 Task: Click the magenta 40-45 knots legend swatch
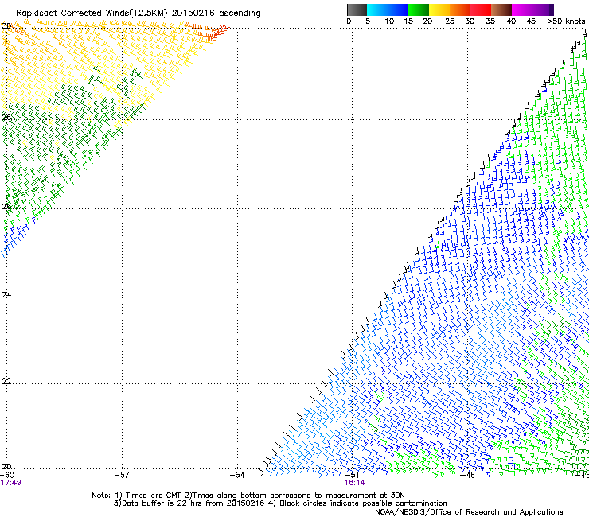pos(522,10)
